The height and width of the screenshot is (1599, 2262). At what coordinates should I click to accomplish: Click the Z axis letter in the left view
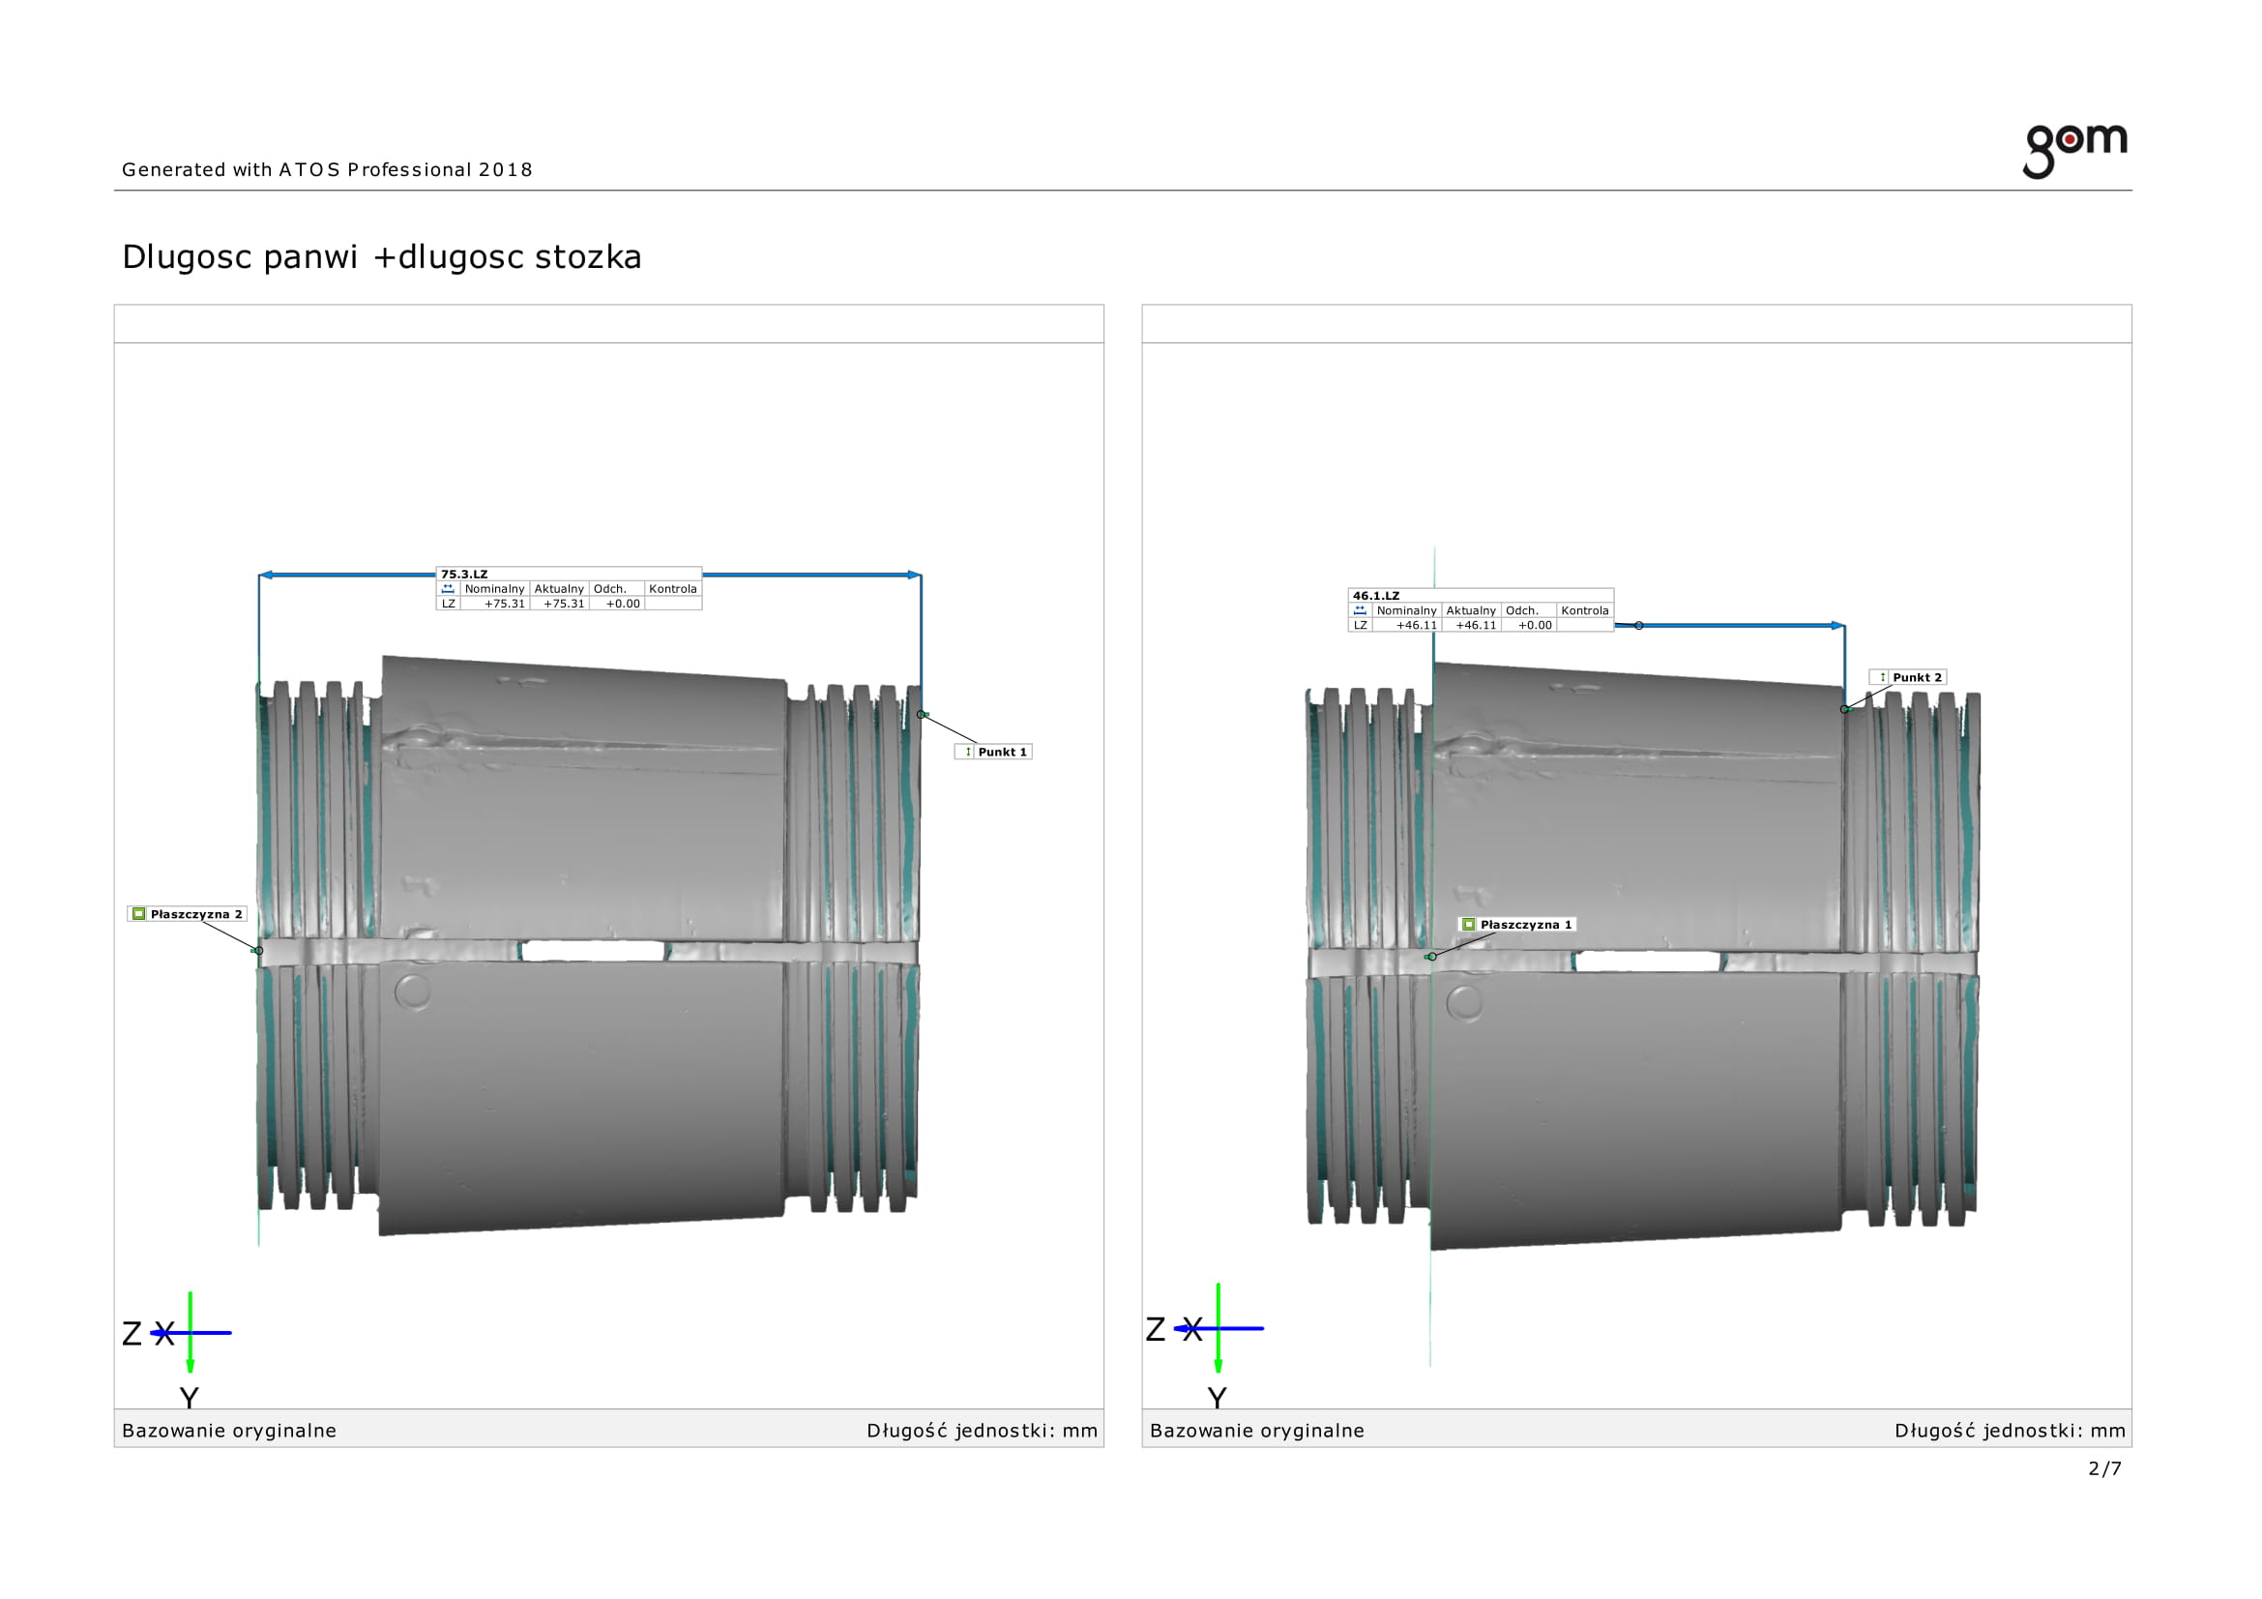[132, 1334]
